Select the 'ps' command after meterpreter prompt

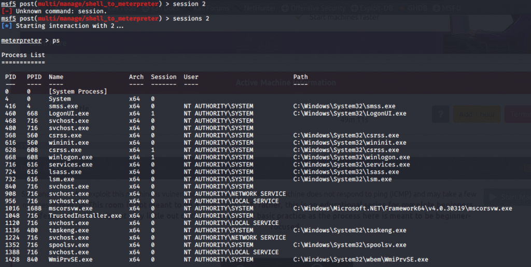pyautogui.click(x=56, y=40)
